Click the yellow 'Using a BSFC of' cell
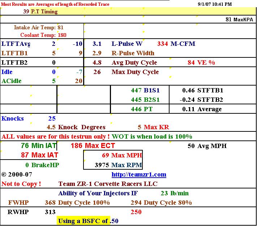Image resolution: width=257 pixels, height=226 pixels. coord(83,221)
